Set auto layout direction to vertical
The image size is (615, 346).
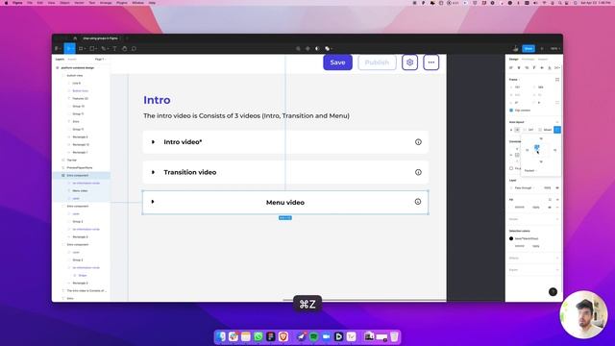[511, 130]
